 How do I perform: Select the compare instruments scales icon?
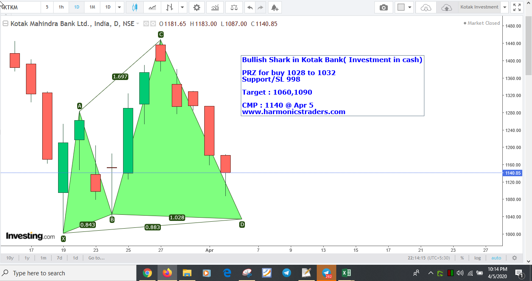(234, 7)
